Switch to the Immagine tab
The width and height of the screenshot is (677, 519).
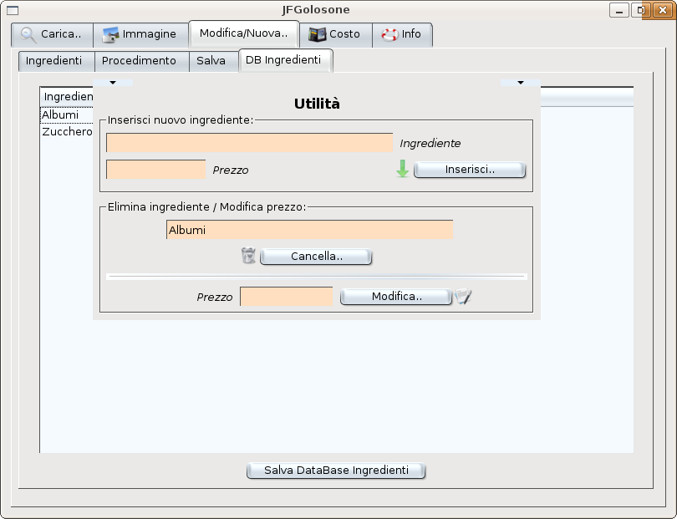(x=140, y=34)
